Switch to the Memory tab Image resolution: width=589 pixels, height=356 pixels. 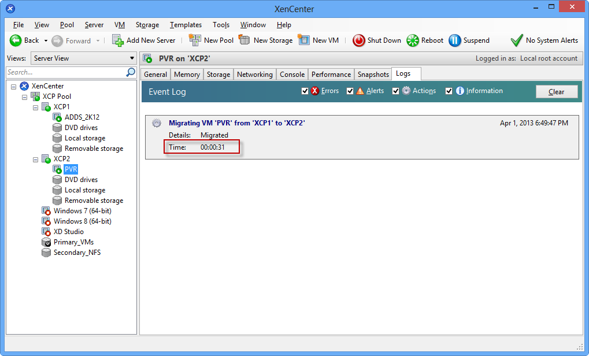tap(187, 75)
